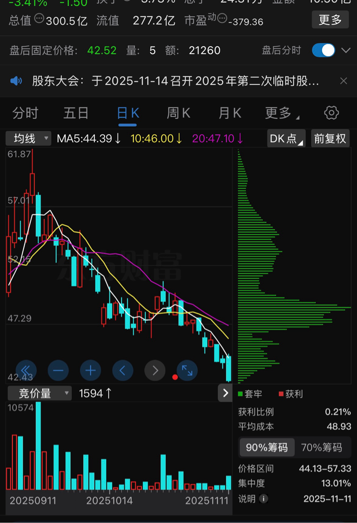Jump to earliest data with double-left arrow
The width and height of the screenshot is (357, 523).
[x=26, y=370]
